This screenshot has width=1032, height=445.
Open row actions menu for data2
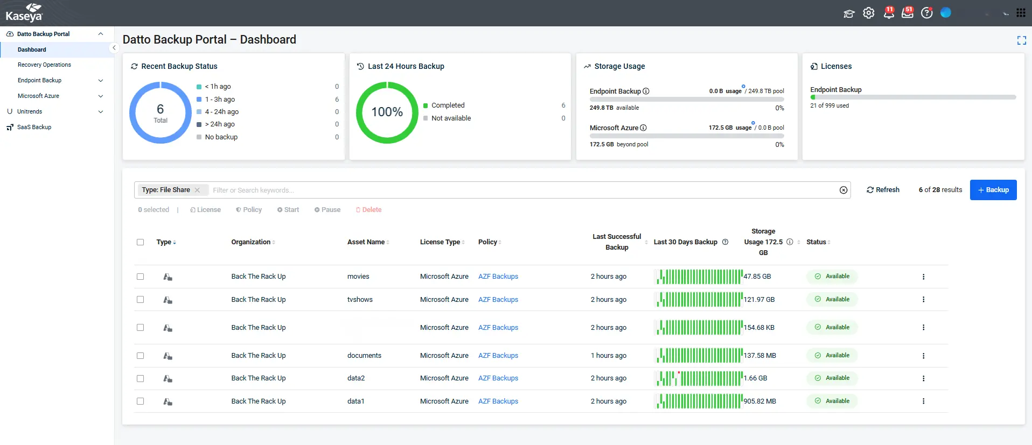[923, 378]
